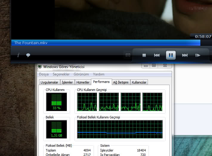
Task: Skip to the next track
Action: click(185, 55)
